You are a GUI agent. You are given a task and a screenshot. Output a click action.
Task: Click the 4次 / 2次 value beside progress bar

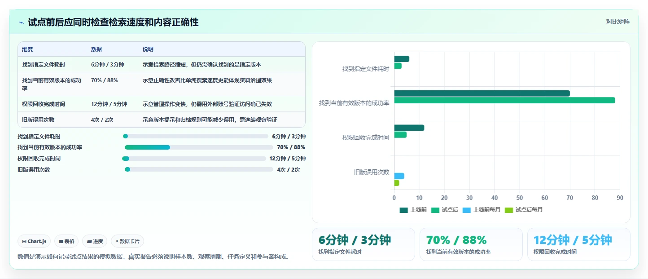289,170
